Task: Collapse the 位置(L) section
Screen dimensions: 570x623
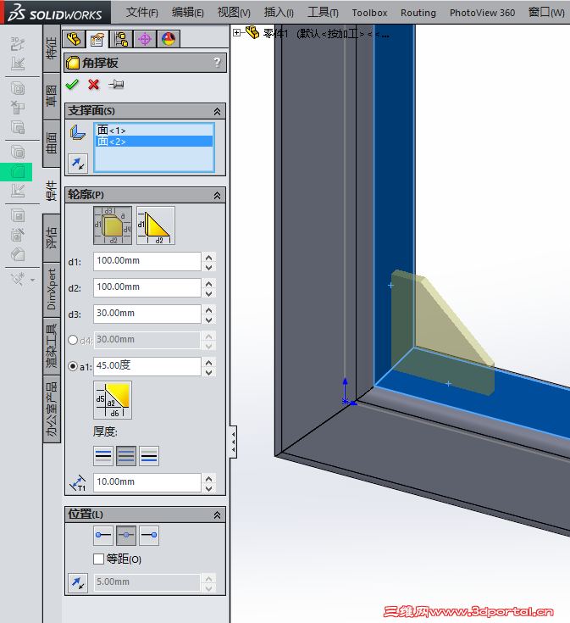Action: point(217,515)
